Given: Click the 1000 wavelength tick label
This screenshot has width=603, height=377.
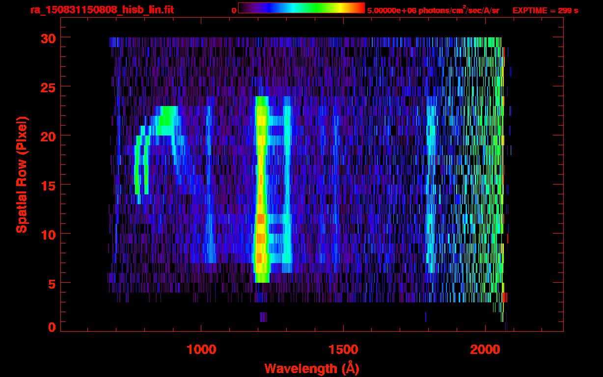Looking at the screenshot, I should coord(201,349).
